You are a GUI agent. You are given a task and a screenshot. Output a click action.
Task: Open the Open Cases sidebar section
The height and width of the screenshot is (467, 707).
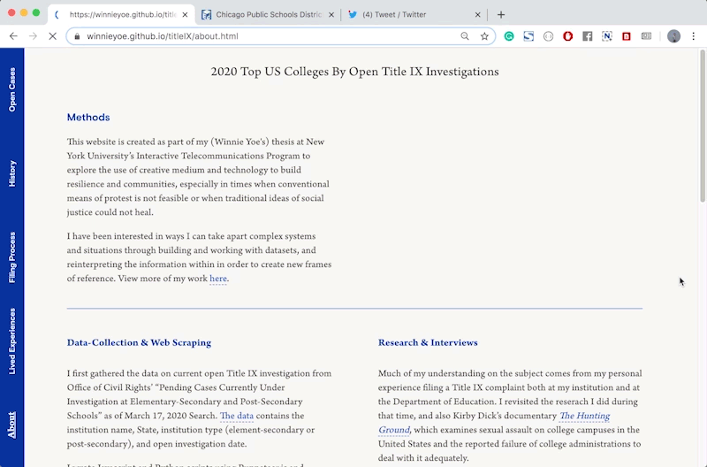[12, 89]
